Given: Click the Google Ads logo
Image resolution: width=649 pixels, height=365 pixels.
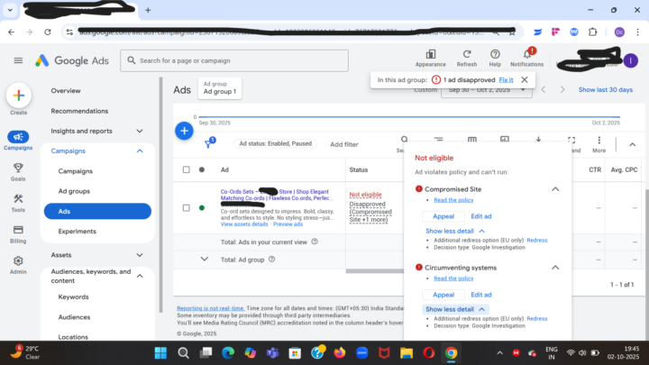Looking at the screenshot, I should [x=72, y=60].
